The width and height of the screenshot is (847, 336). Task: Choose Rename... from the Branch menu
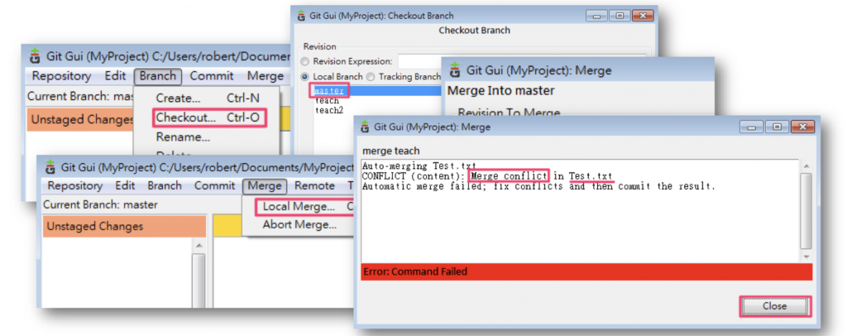coord(183,137)
